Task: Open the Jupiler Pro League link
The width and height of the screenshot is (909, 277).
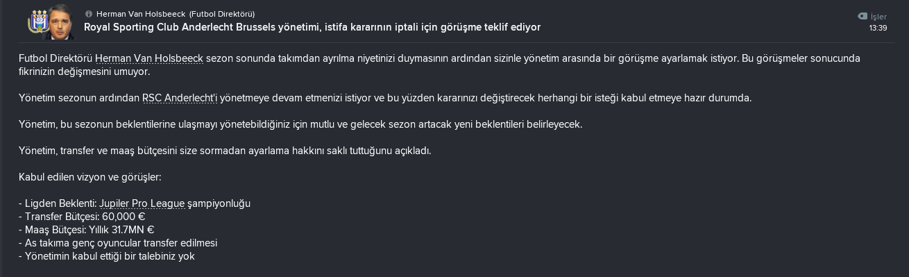Action: pyautogui.click(x=142, y=203)
